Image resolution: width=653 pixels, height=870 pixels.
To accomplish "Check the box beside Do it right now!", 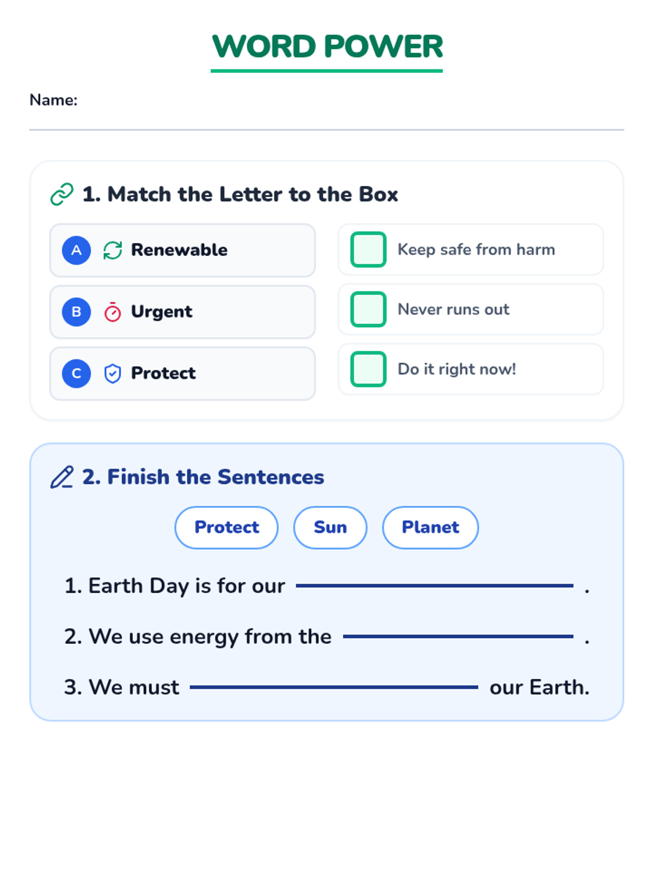I will [368, 369].
